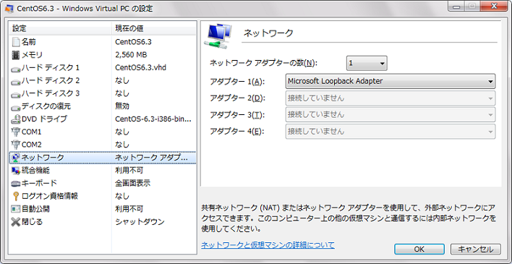Click the COM1 port icon
This screenshot has width=512, height=264.
(x=16, y=132)
